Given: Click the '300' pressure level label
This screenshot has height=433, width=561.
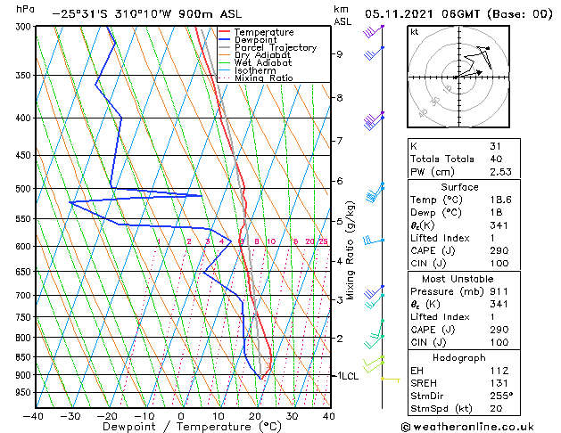Looking at the screenshot, I should [25, 27].
